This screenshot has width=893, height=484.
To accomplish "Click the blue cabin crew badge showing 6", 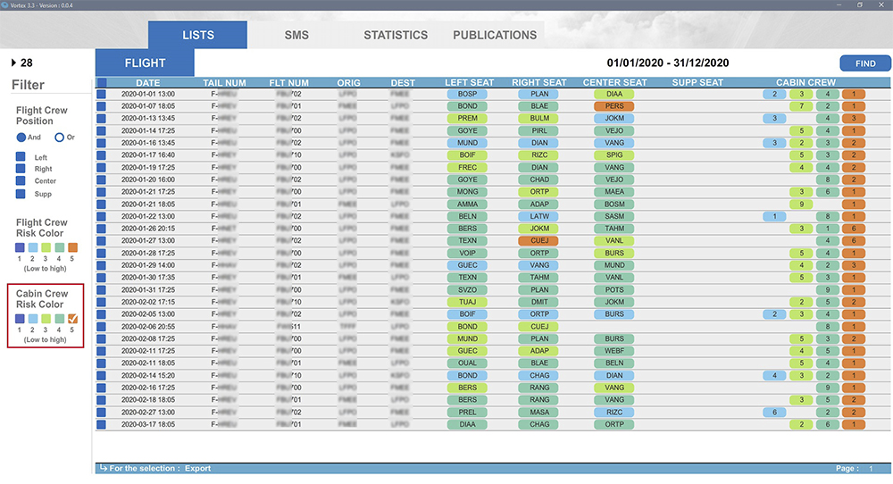I will (x=774, y=413).
